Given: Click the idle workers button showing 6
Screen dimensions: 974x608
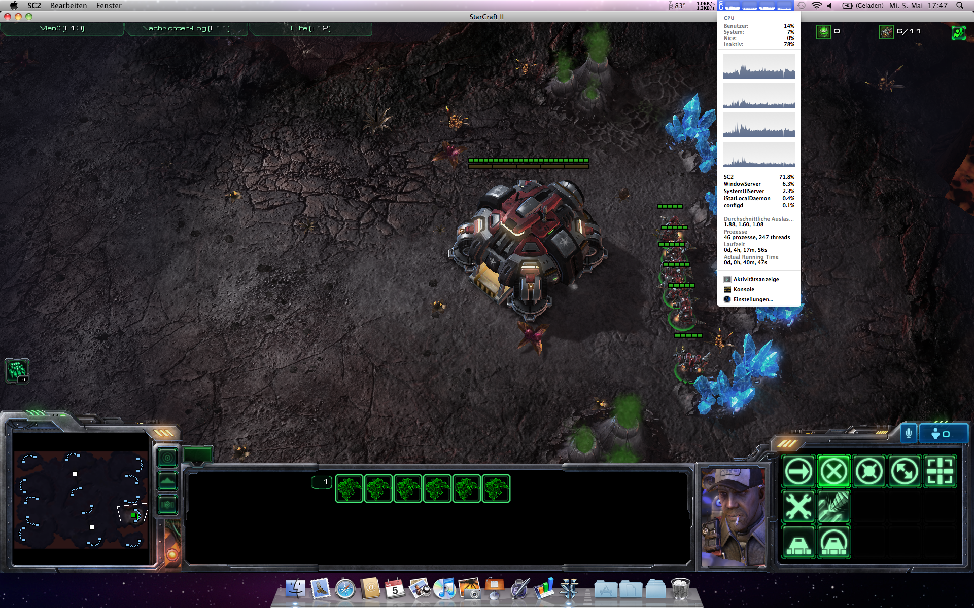Looking at the screenshot, I should tap(17, 371).
